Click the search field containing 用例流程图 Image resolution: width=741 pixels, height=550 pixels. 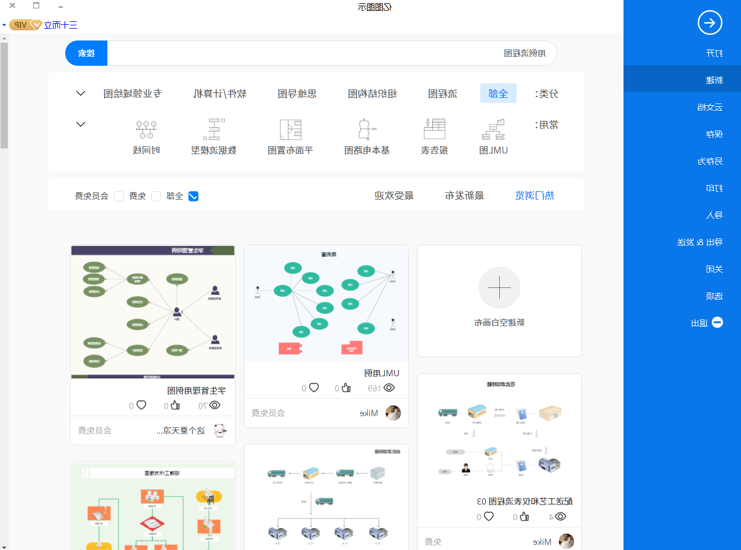[332, 53]
